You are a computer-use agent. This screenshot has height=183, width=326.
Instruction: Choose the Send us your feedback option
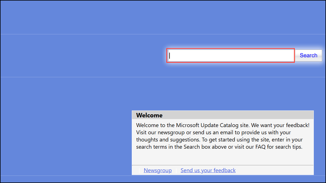[208, 170]
